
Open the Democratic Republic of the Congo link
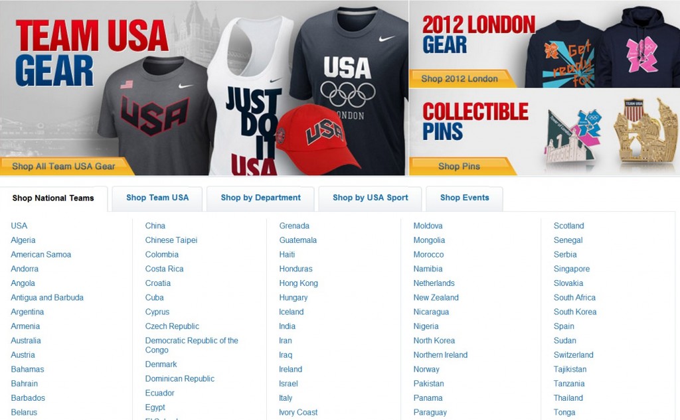pos(192,346)
